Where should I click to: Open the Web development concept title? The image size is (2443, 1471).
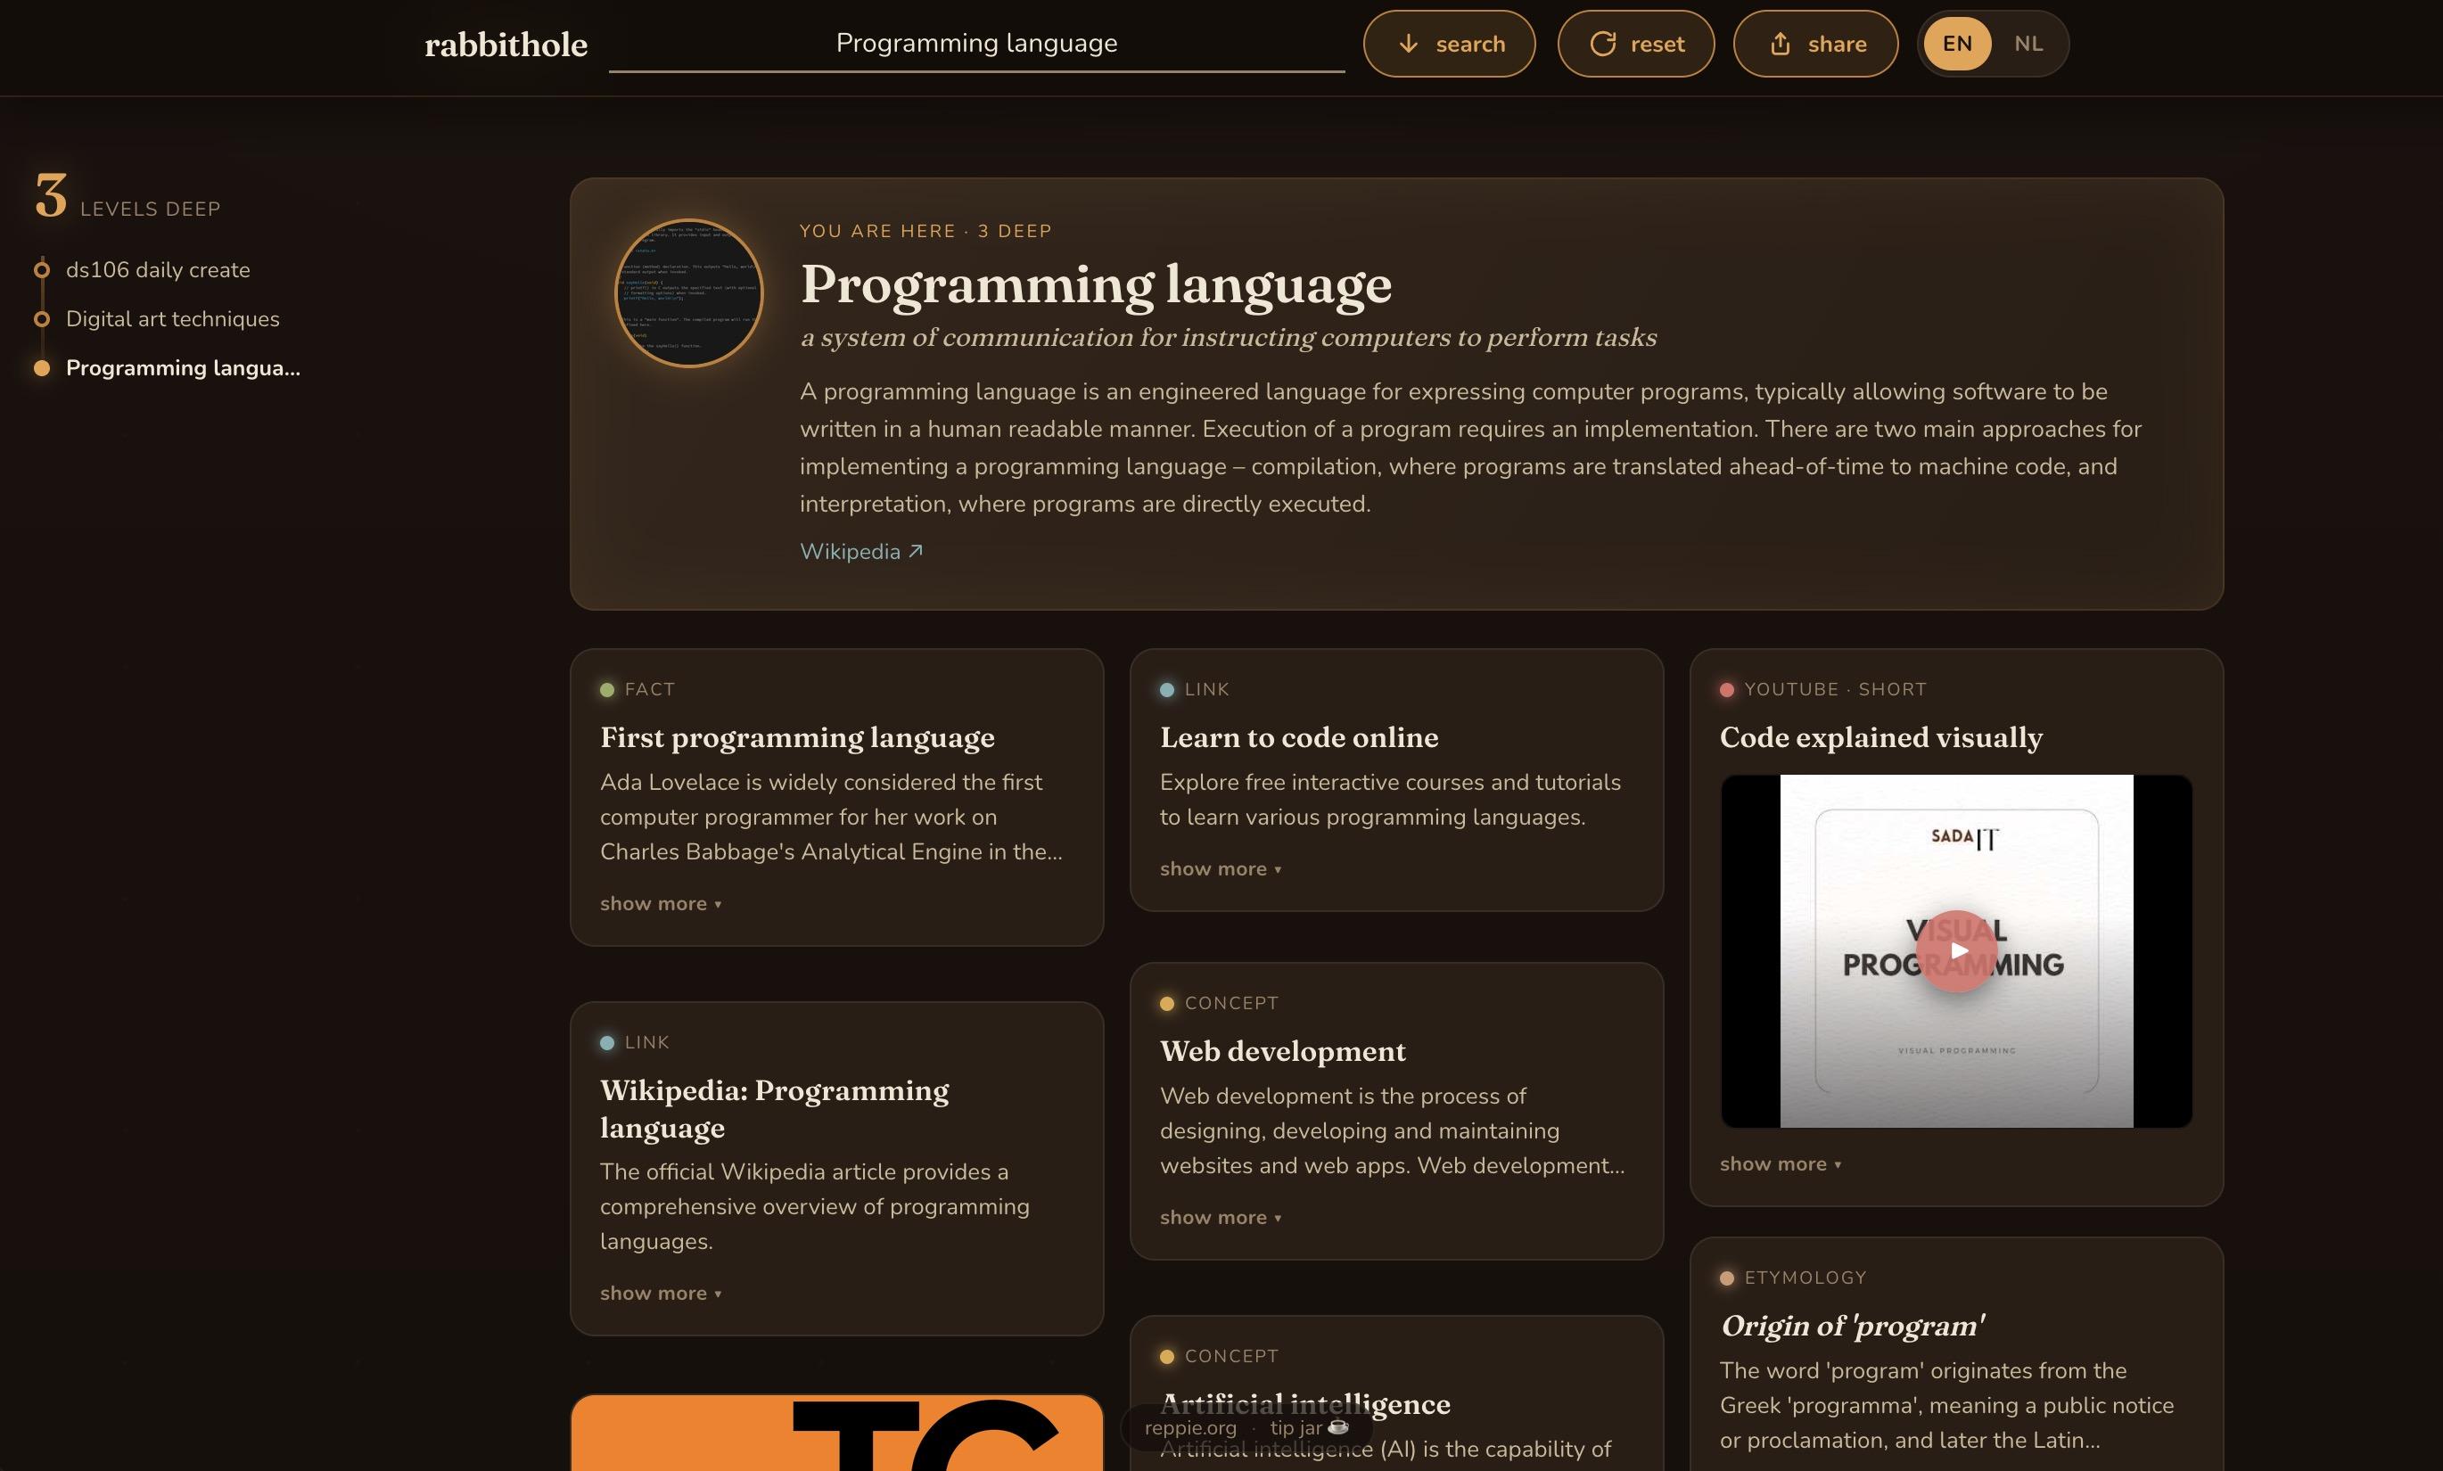tap(1282, 1052)
